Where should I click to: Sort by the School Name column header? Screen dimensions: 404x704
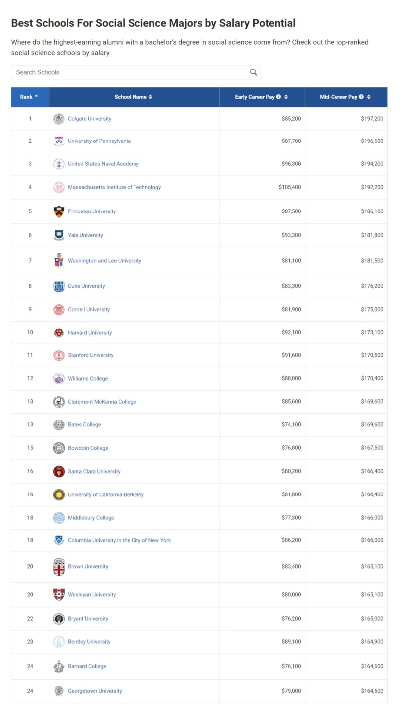tap(133, 97)
